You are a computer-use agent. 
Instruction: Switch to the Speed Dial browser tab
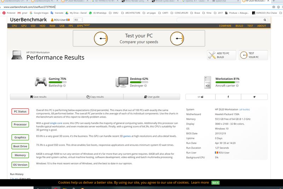(x=226, y=1)
